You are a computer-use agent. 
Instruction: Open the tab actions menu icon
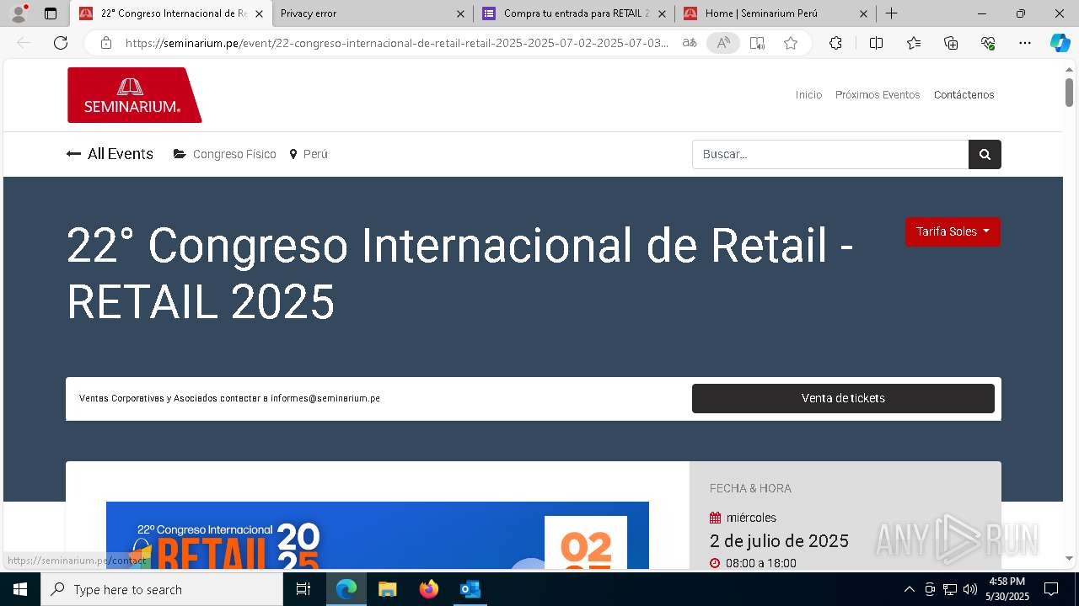pyautogui.click(x=51, y=13)
